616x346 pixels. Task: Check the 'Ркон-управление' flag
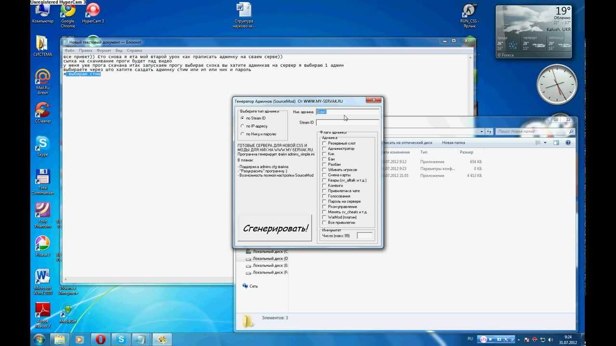pos(324,207)
